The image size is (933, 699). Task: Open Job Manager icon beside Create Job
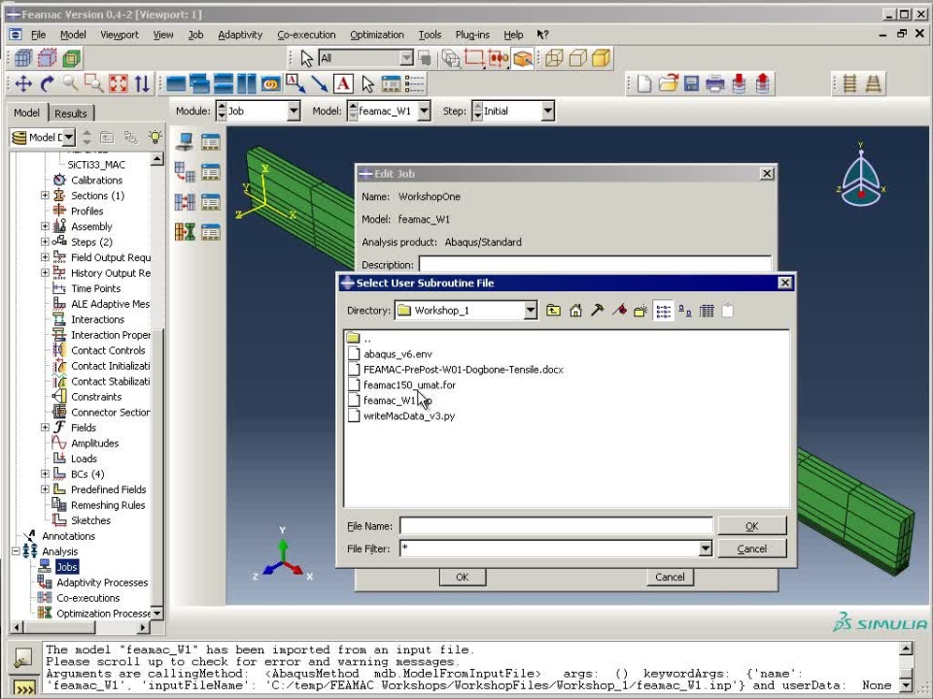coord(211,142)
